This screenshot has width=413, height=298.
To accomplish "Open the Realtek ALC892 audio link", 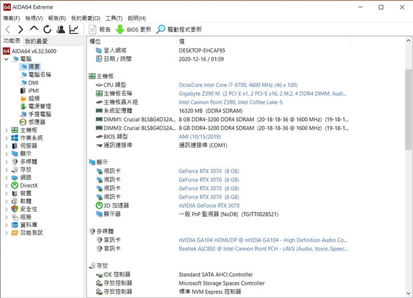I will click(x=263, y=249).
